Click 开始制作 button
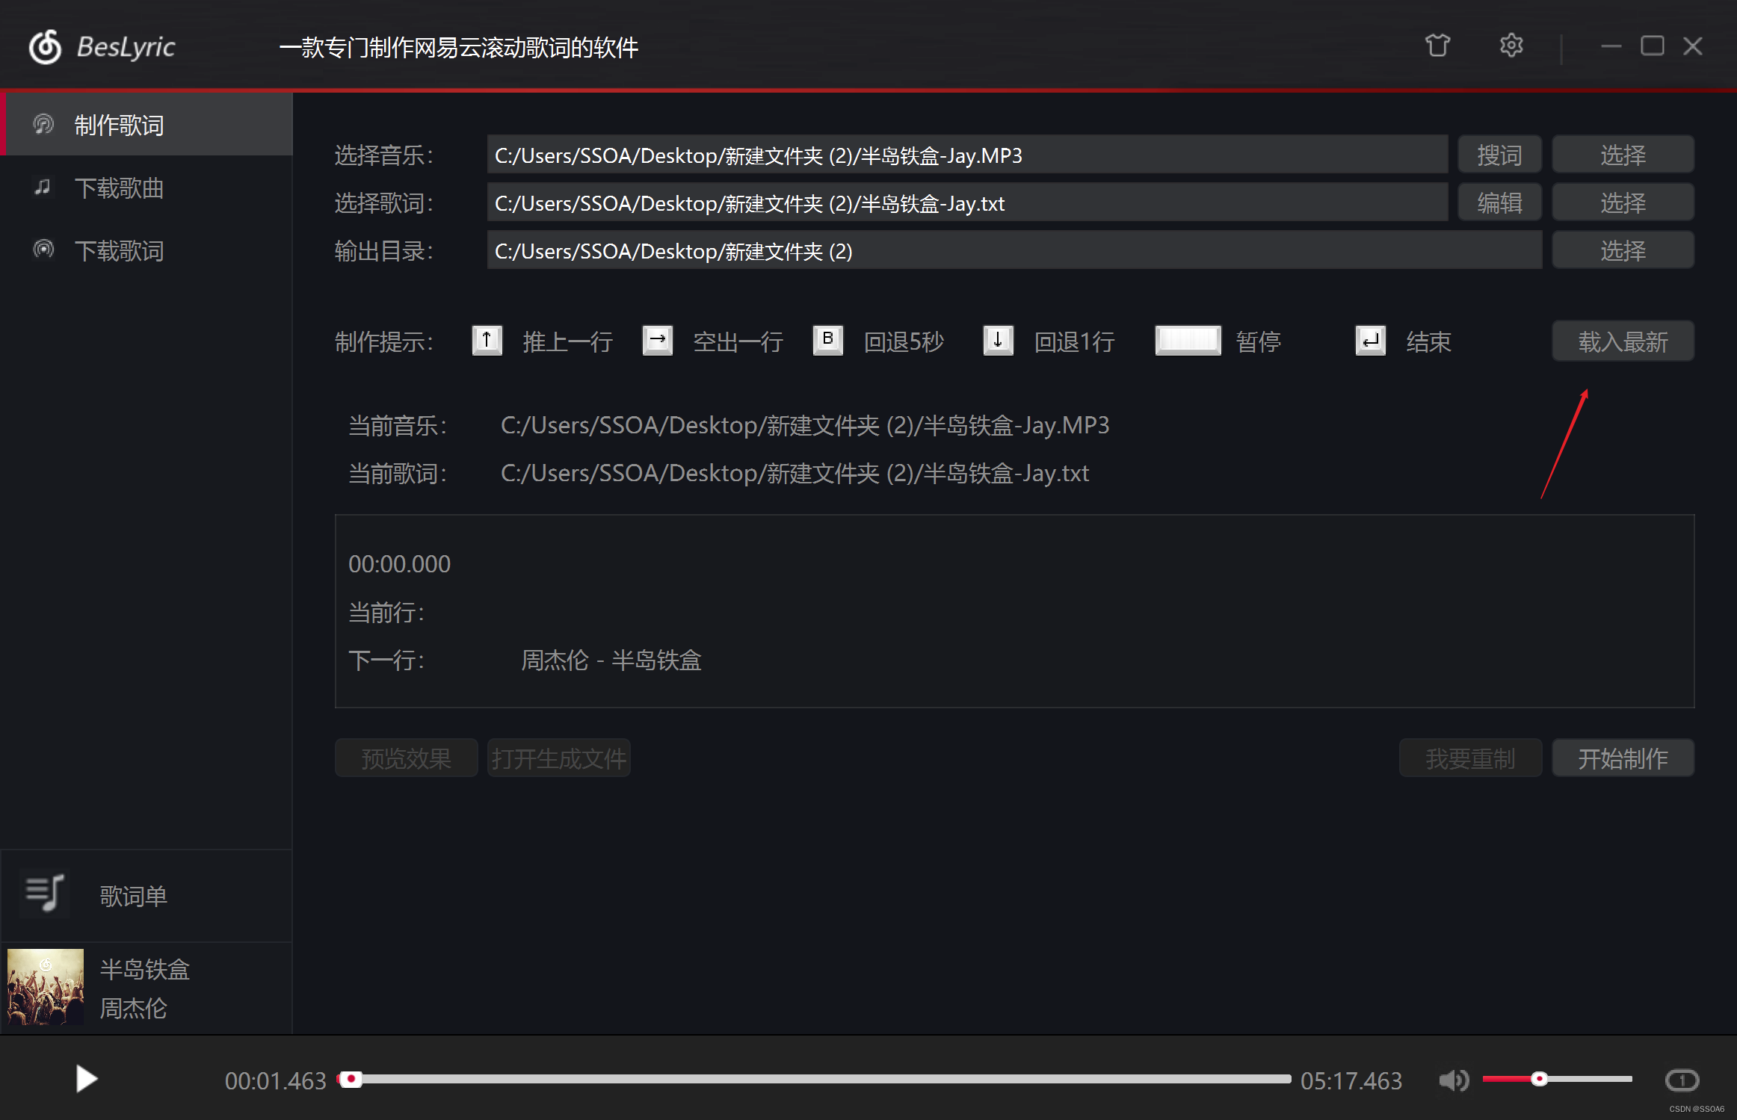The image size is (1737, 1120). [1622, 758]
